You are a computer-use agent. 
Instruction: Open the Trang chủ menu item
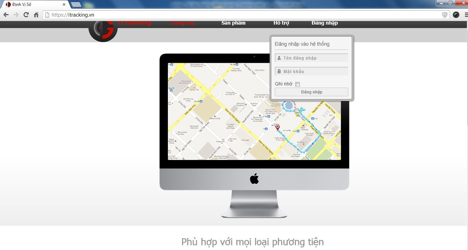click(x=182, y=23)
